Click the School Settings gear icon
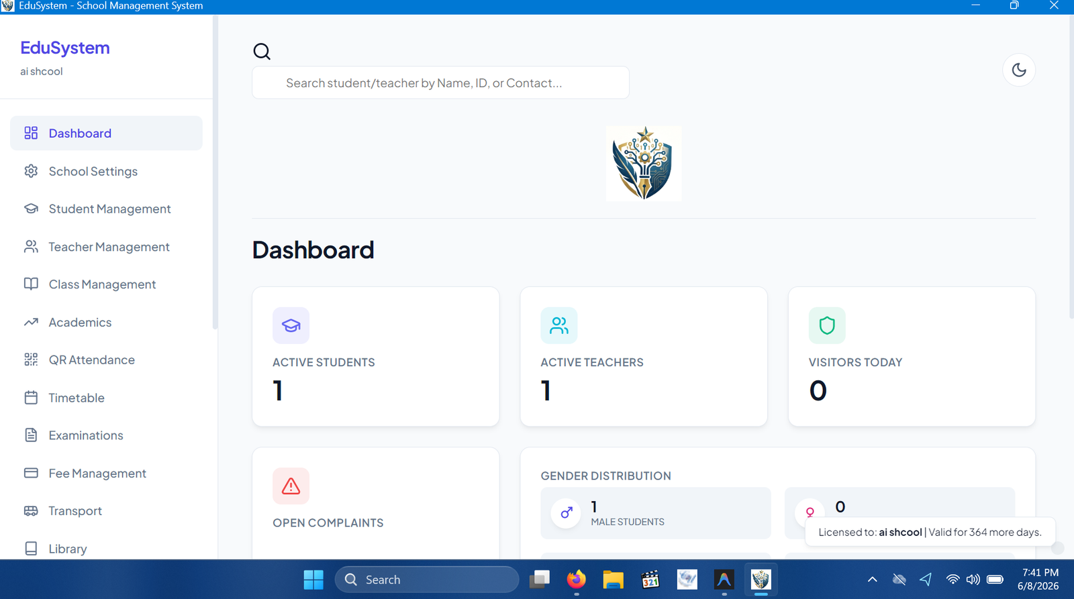The image size is (1074, 599). tap(31, 171)
